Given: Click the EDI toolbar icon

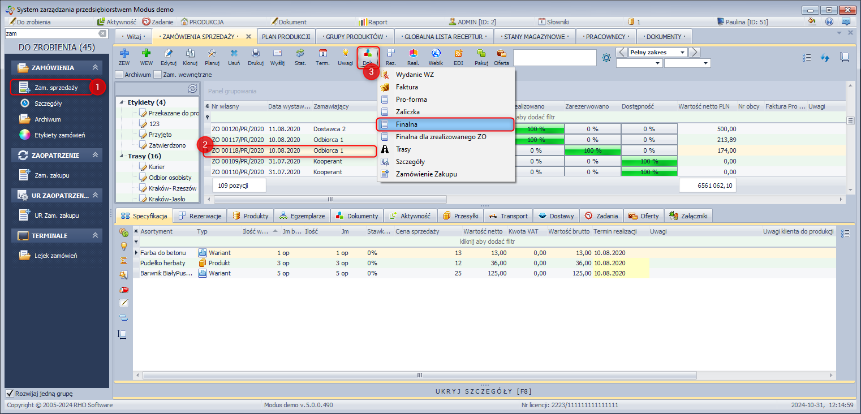Looking at the screenshot, I should click(x=458, y=57).
